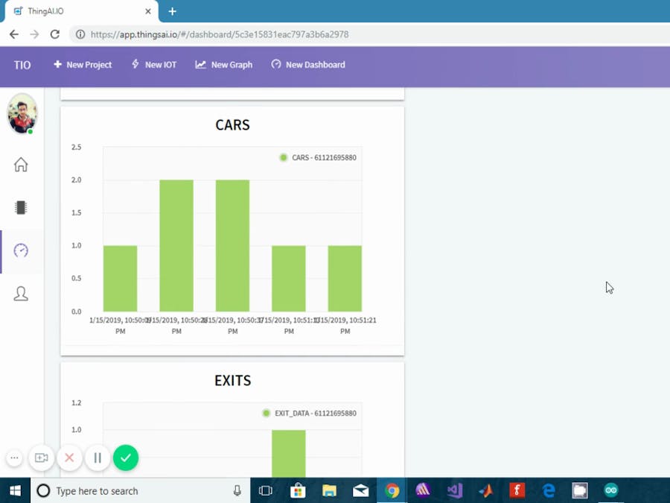Image resolution: width=670 pixels, height=503 pixels.
Task: Open recorder more options ellipsis button
Action: click(x=14, y=458)
